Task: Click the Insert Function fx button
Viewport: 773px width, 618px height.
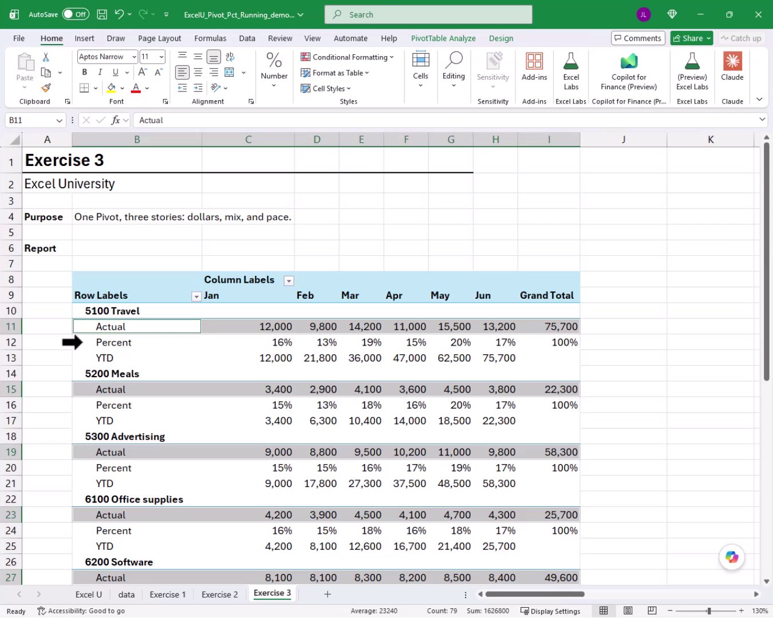Action: pyautogui.click(x=116, y=120)
